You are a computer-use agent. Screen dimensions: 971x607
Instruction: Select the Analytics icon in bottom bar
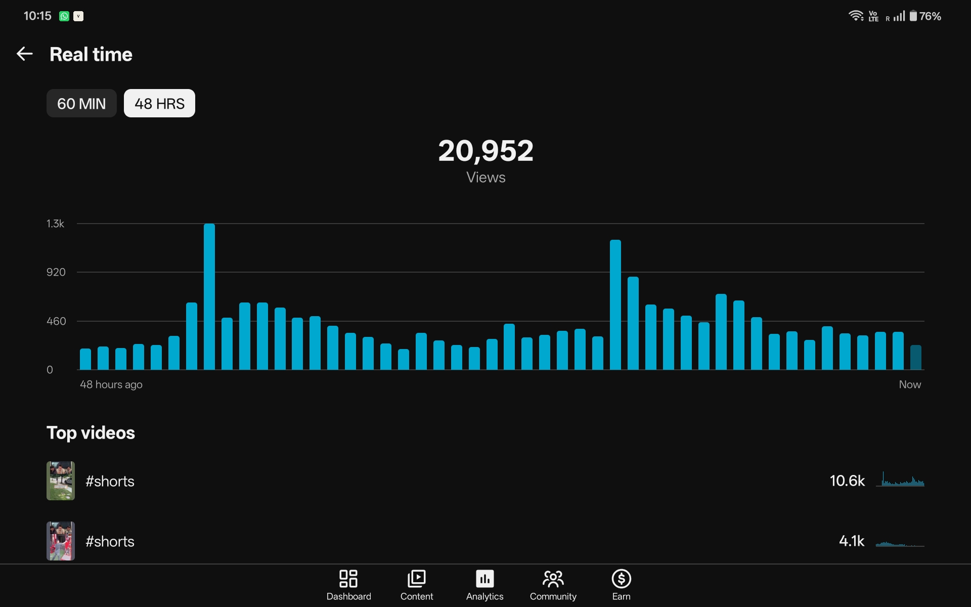484,578
